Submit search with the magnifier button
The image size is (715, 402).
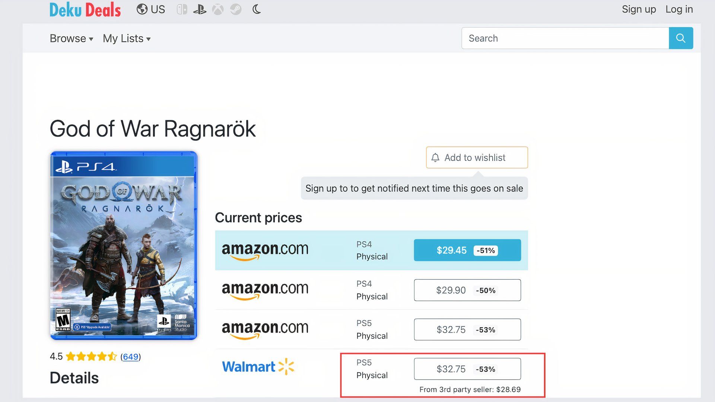(x=681, y=38)
